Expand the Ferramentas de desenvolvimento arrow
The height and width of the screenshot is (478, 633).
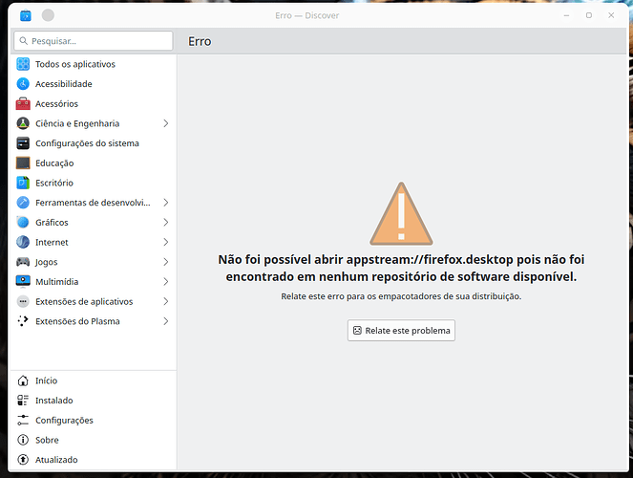[165, 203]
